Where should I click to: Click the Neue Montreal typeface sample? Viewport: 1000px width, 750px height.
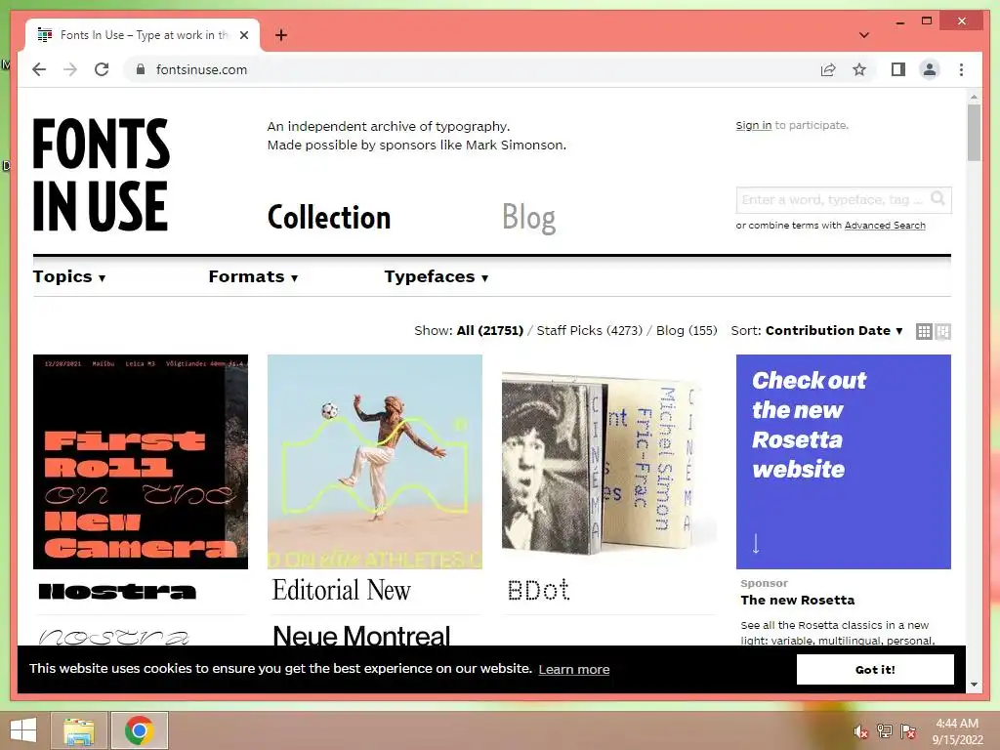point(361,635)
